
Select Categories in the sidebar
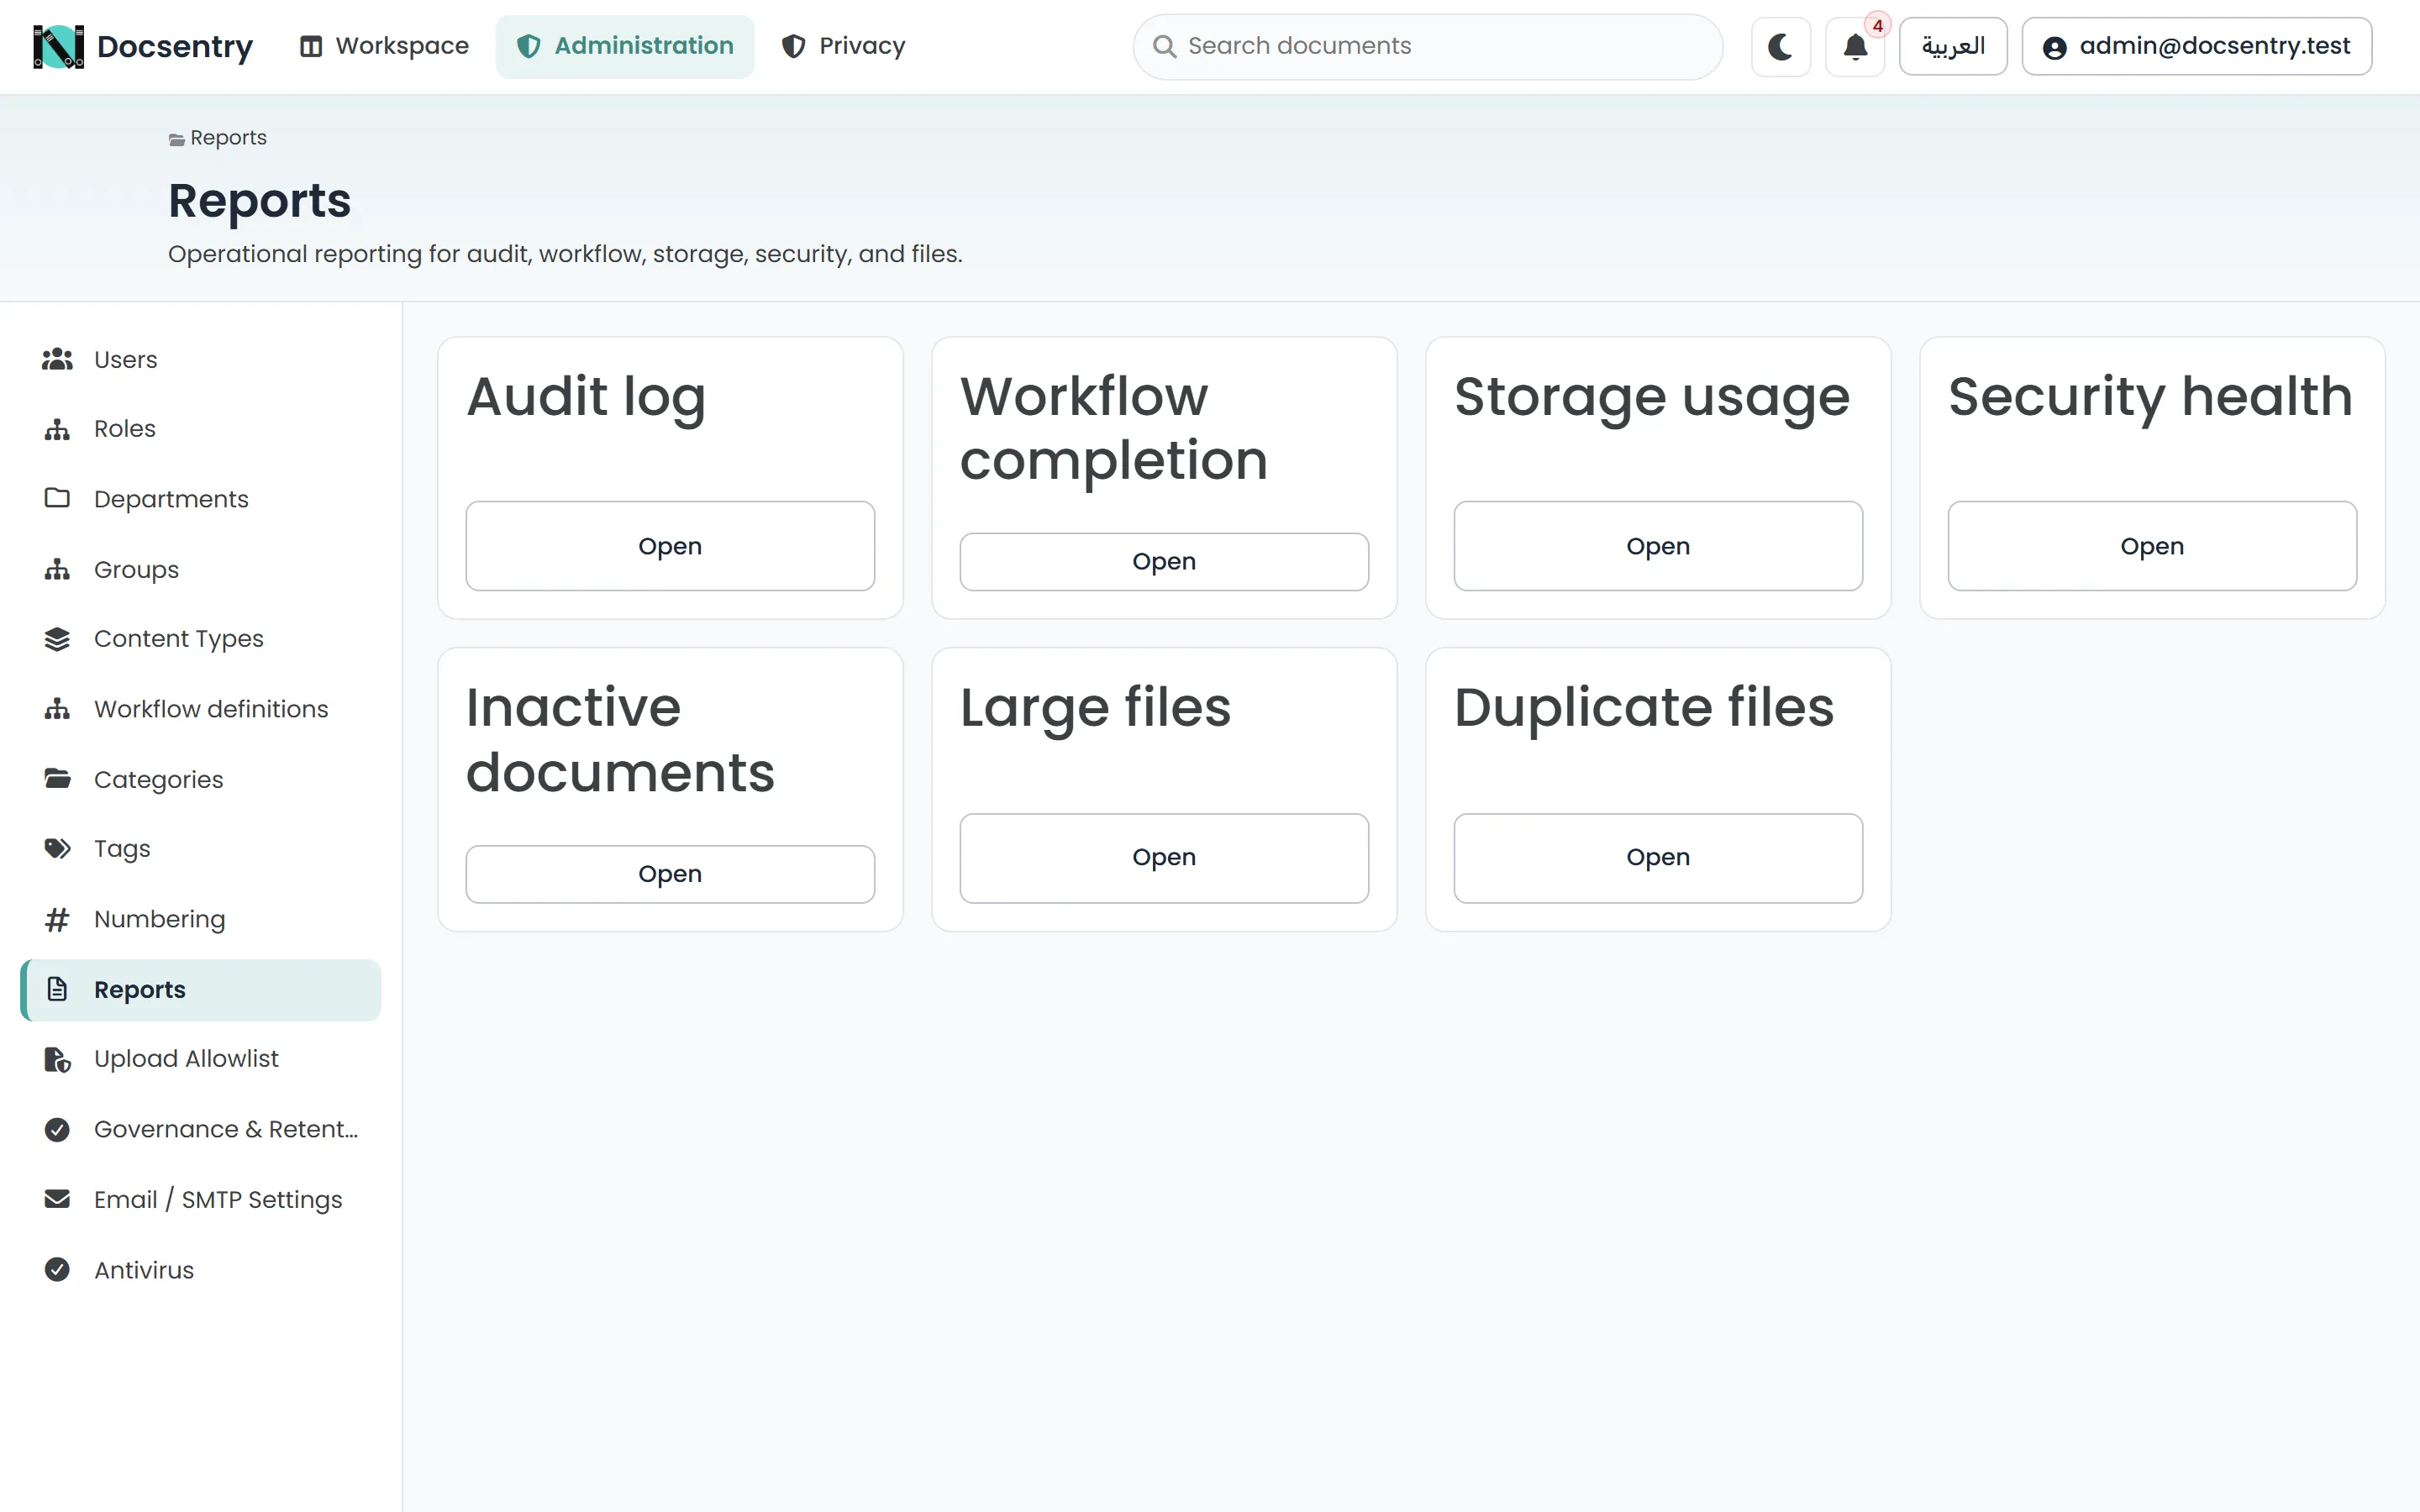pos(201,779)
